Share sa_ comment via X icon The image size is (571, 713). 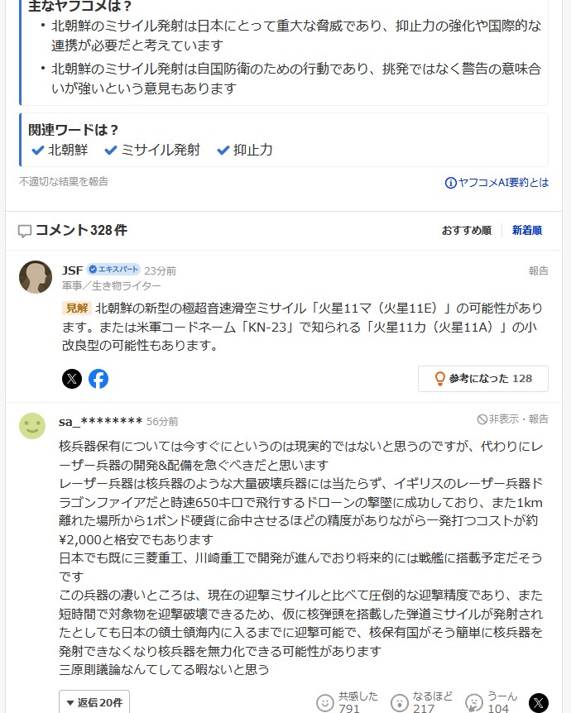tap(538, 703)
